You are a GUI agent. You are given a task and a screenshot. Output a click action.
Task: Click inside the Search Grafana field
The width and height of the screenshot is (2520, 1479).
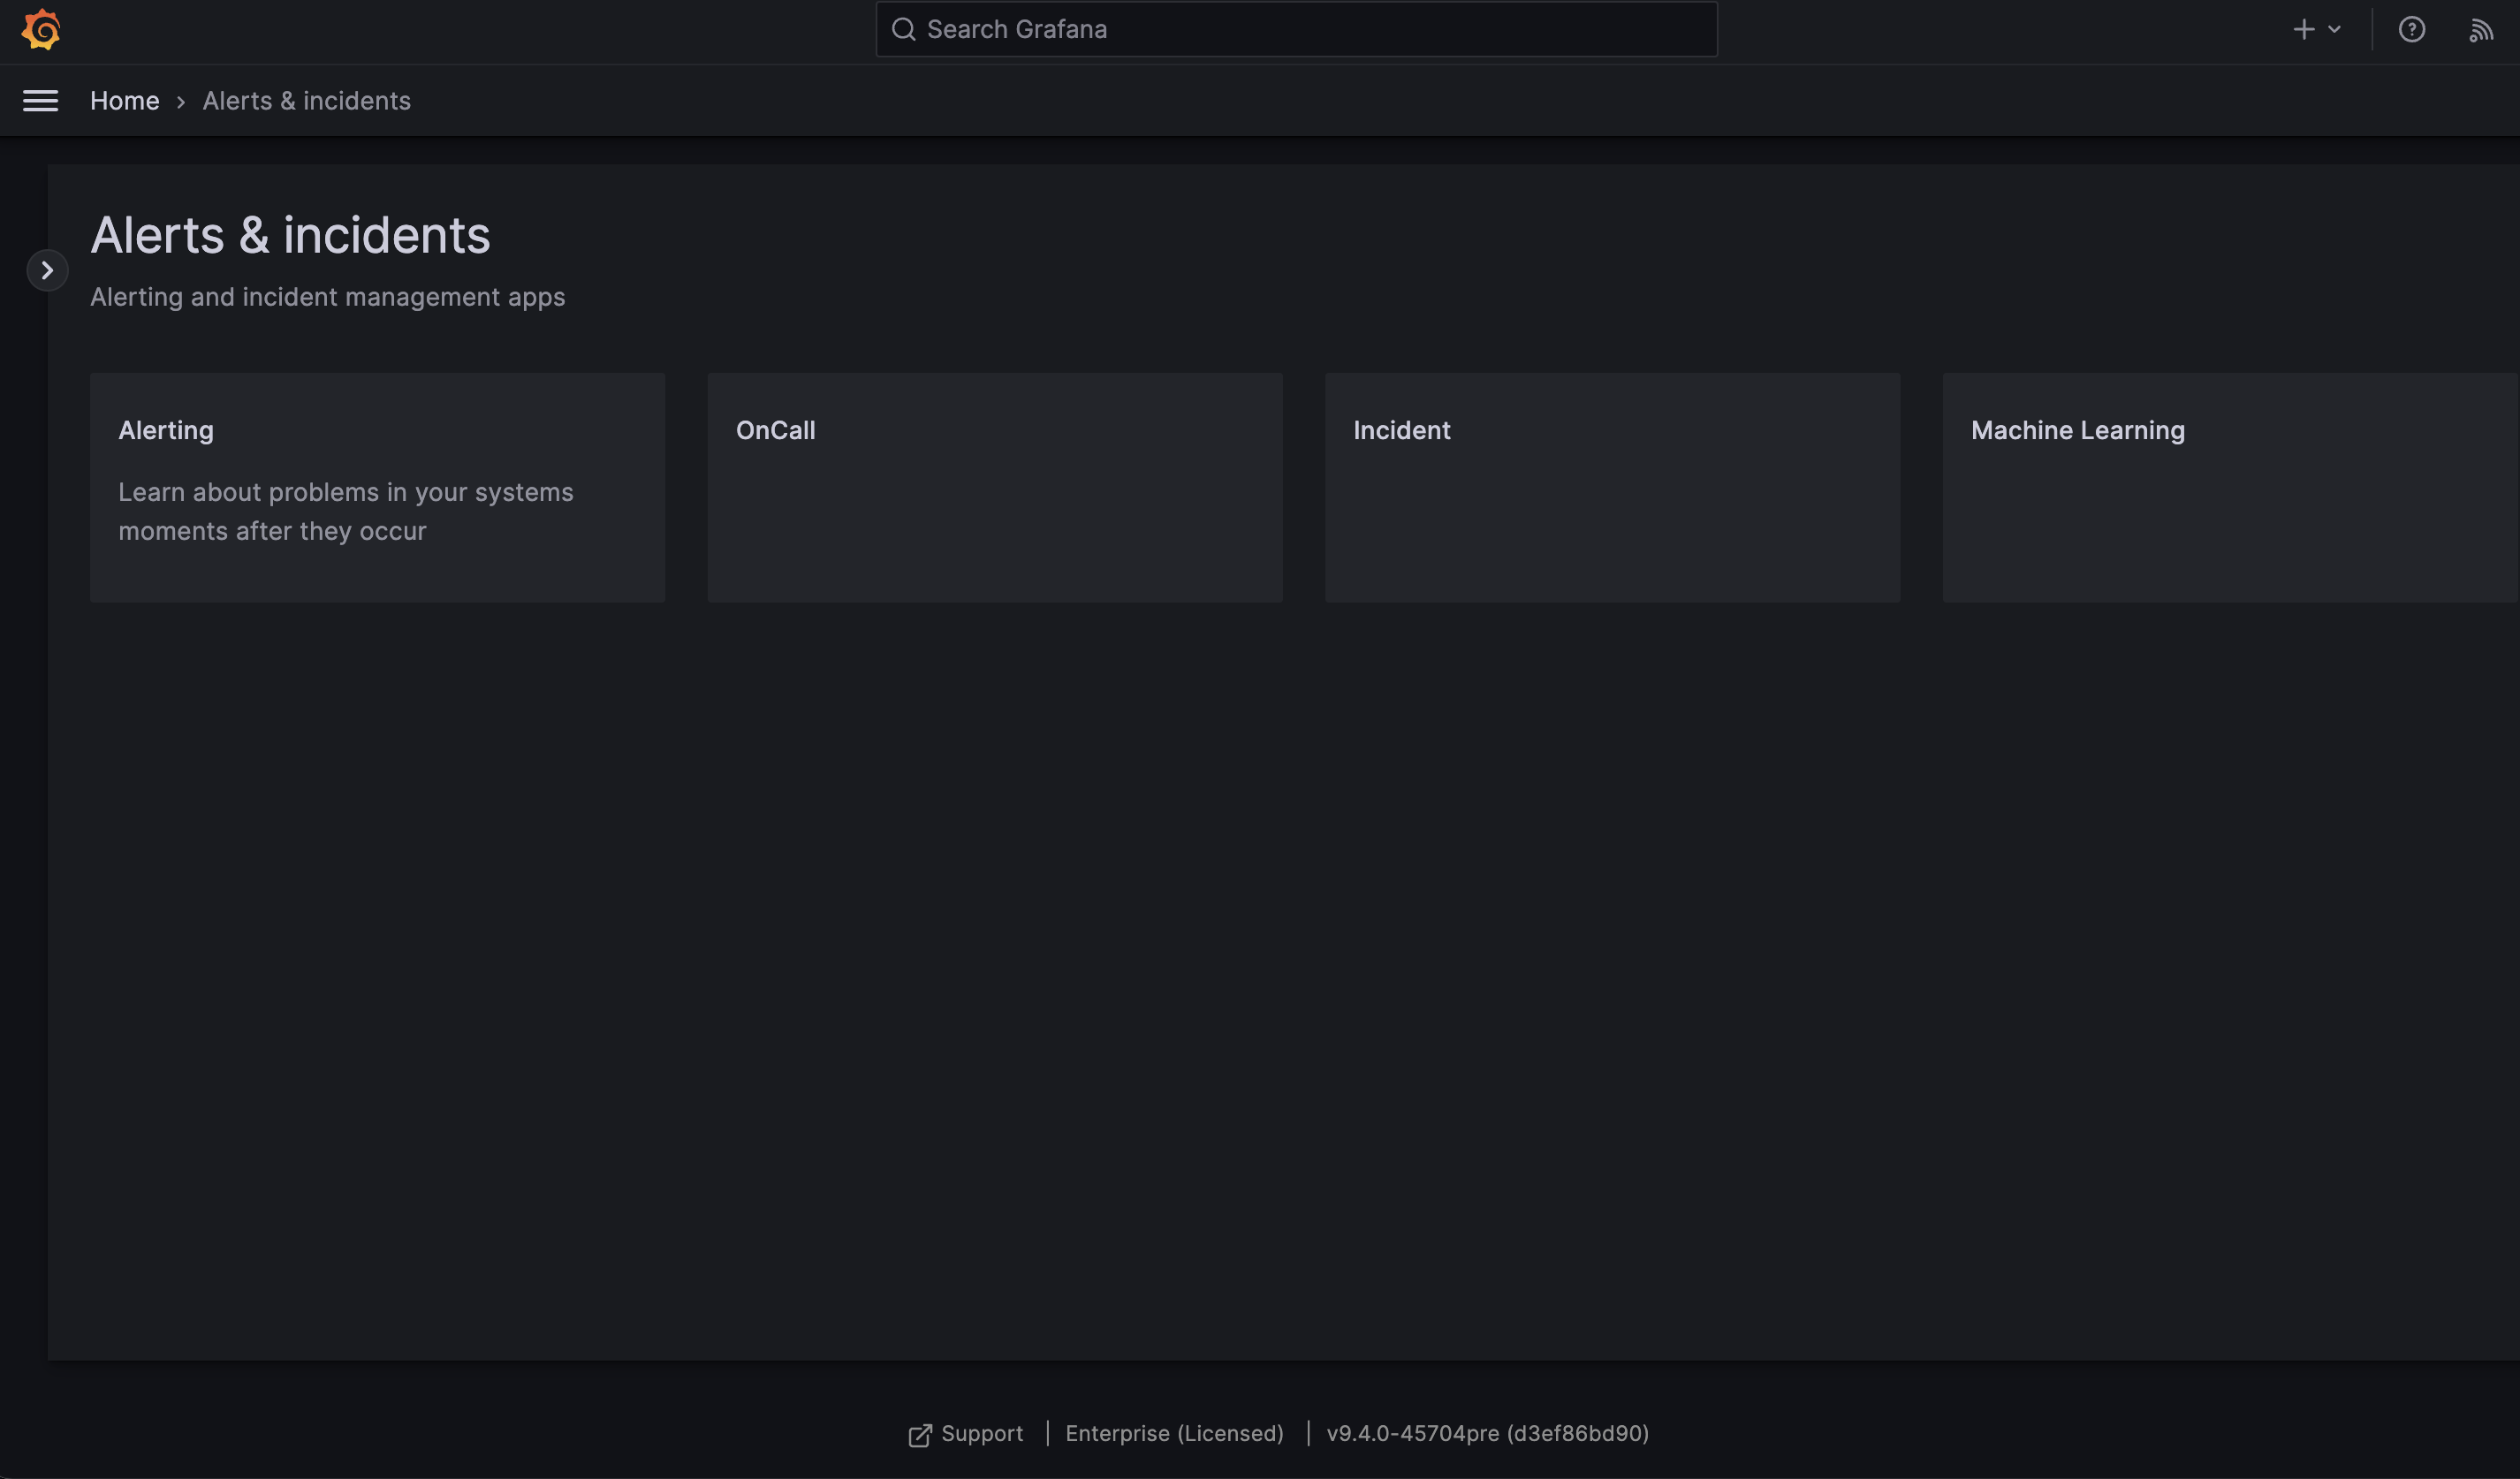pyautogui.click(x=1297, y=29)
